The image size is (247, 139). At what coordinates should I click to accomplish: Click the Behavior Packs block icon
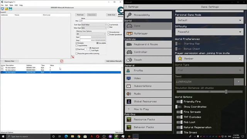[129, 127]
